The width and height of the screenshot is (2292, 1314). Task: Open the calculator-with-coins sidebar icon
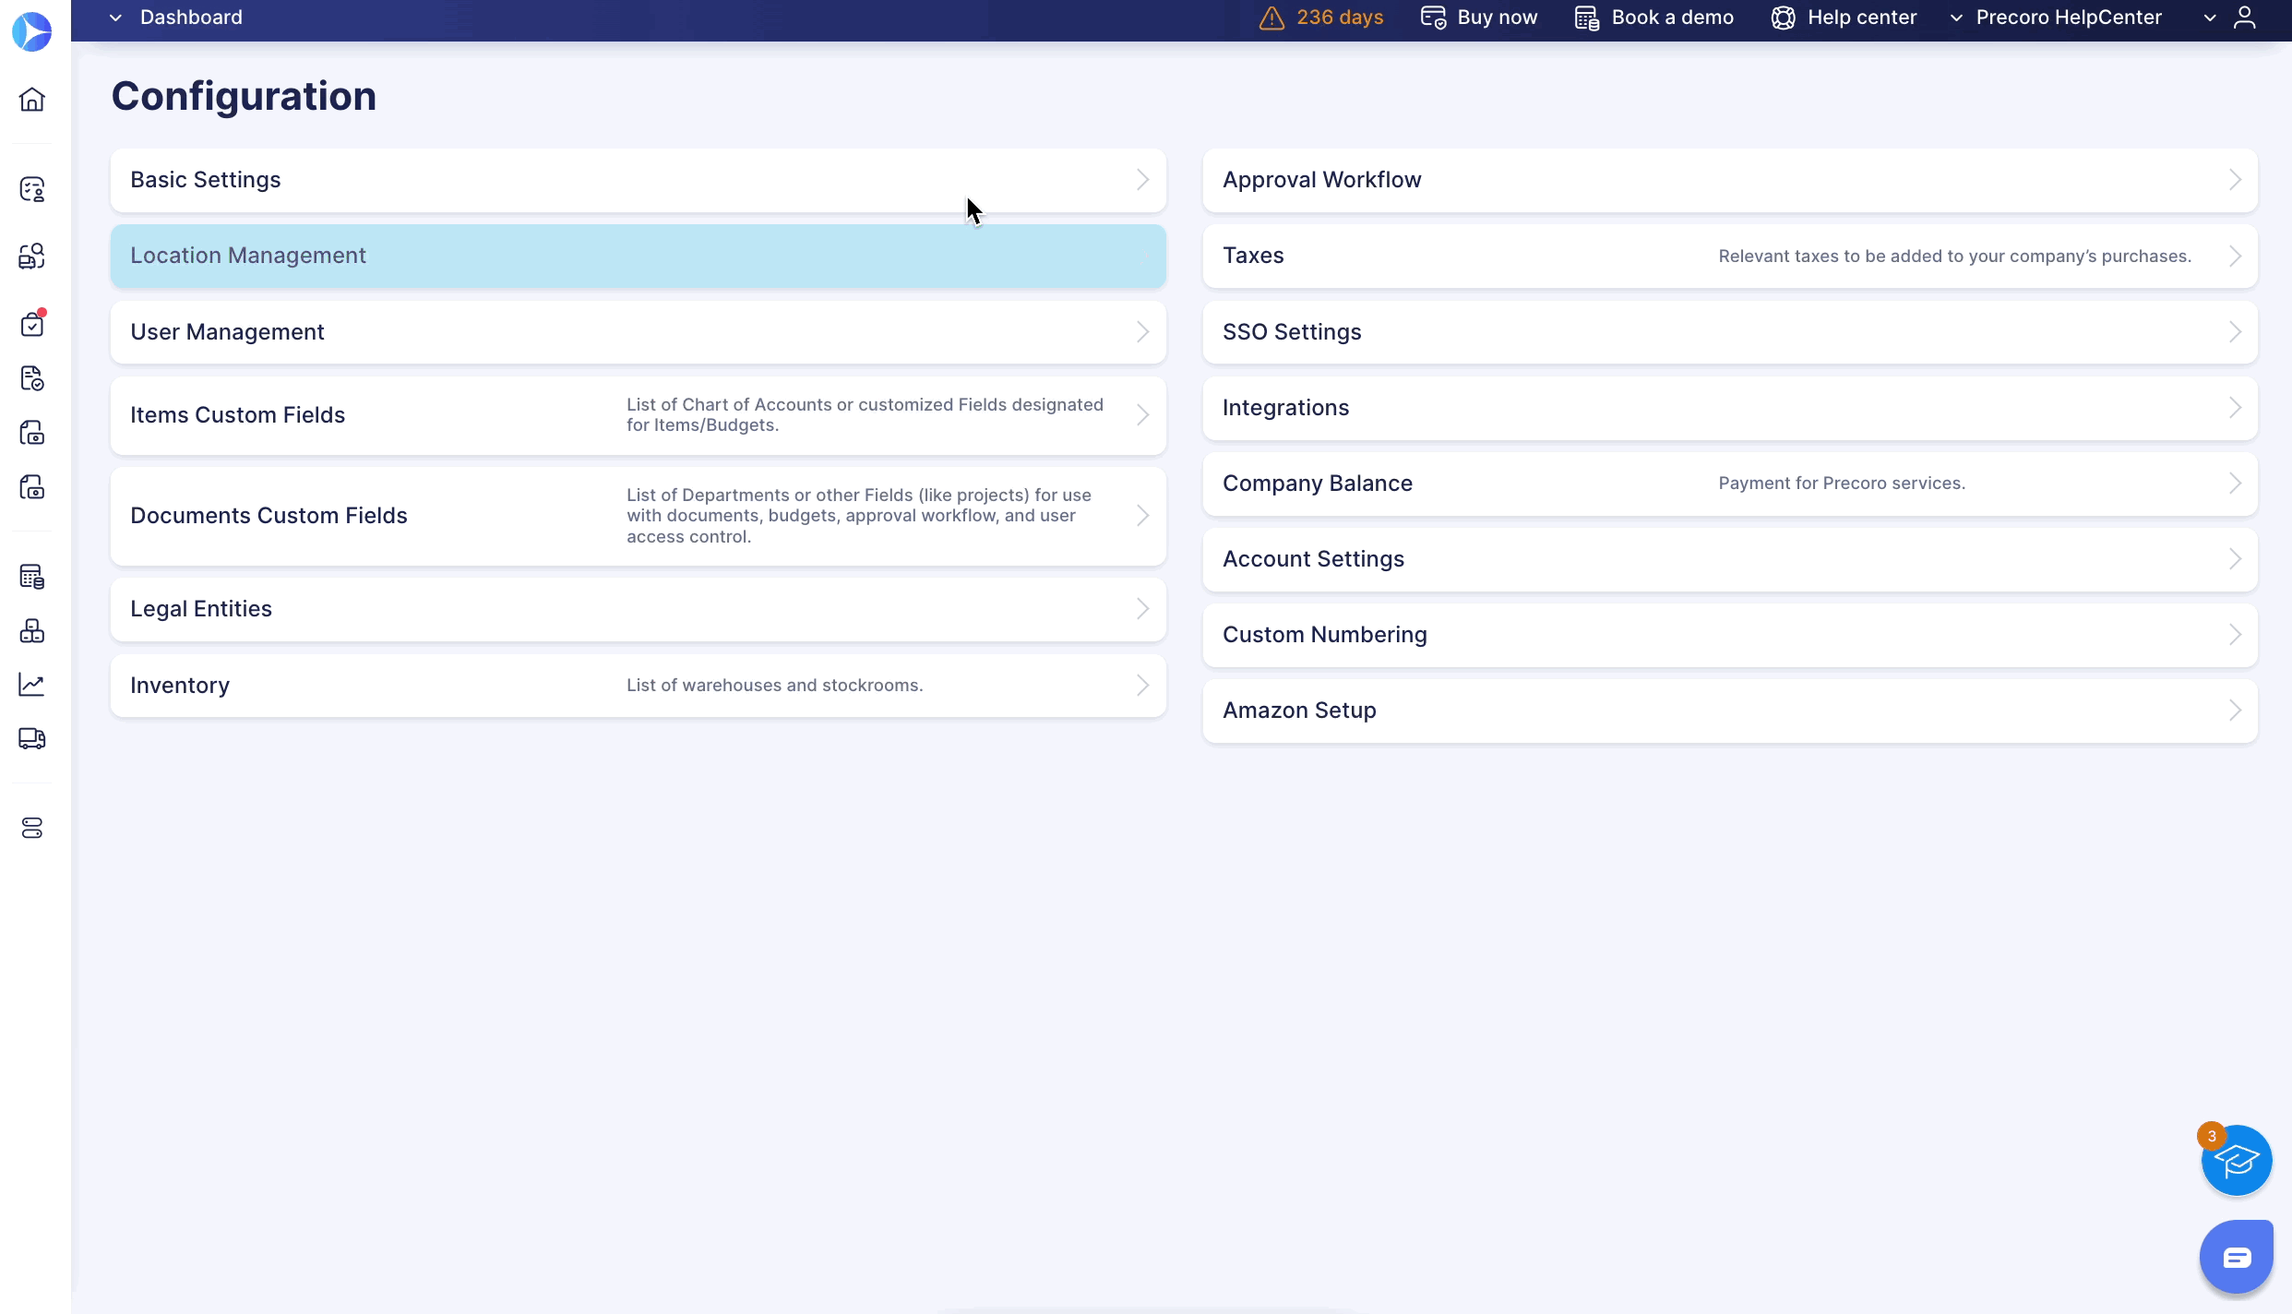[32, 577]
